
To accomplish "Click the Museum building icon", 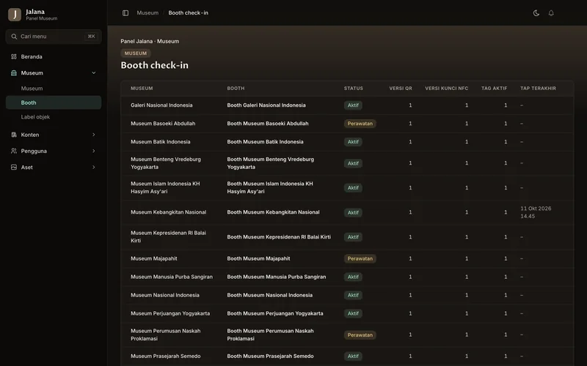I will pos(14,73).
